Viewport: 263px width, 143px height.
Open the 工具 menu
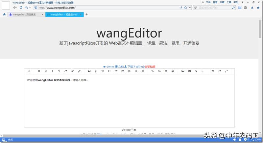click(x=229, y=2)
